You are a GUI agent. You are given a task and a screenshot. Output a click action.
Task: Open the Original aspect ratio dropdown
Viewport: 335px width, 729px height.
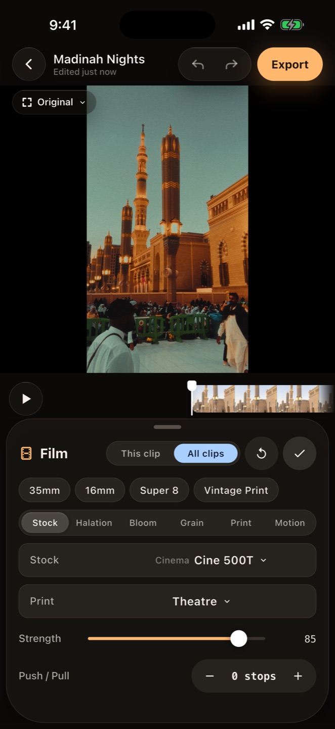[54, 102]
